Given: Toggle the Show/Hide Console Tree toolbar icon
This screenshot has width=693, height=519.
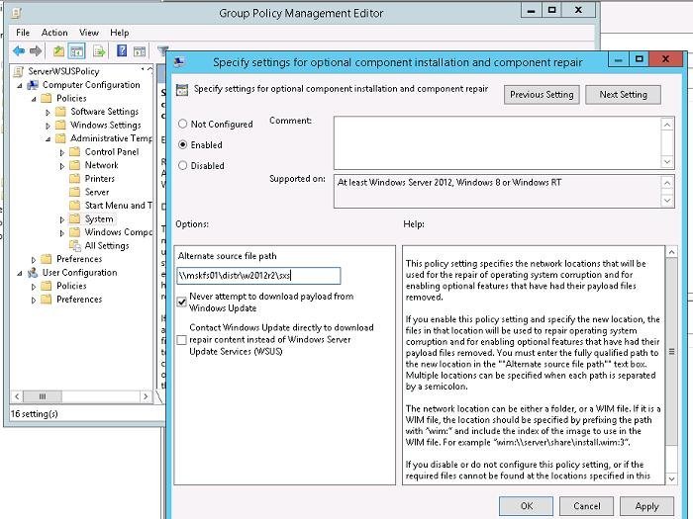Looking at the screenshot, I should point(76,51).
